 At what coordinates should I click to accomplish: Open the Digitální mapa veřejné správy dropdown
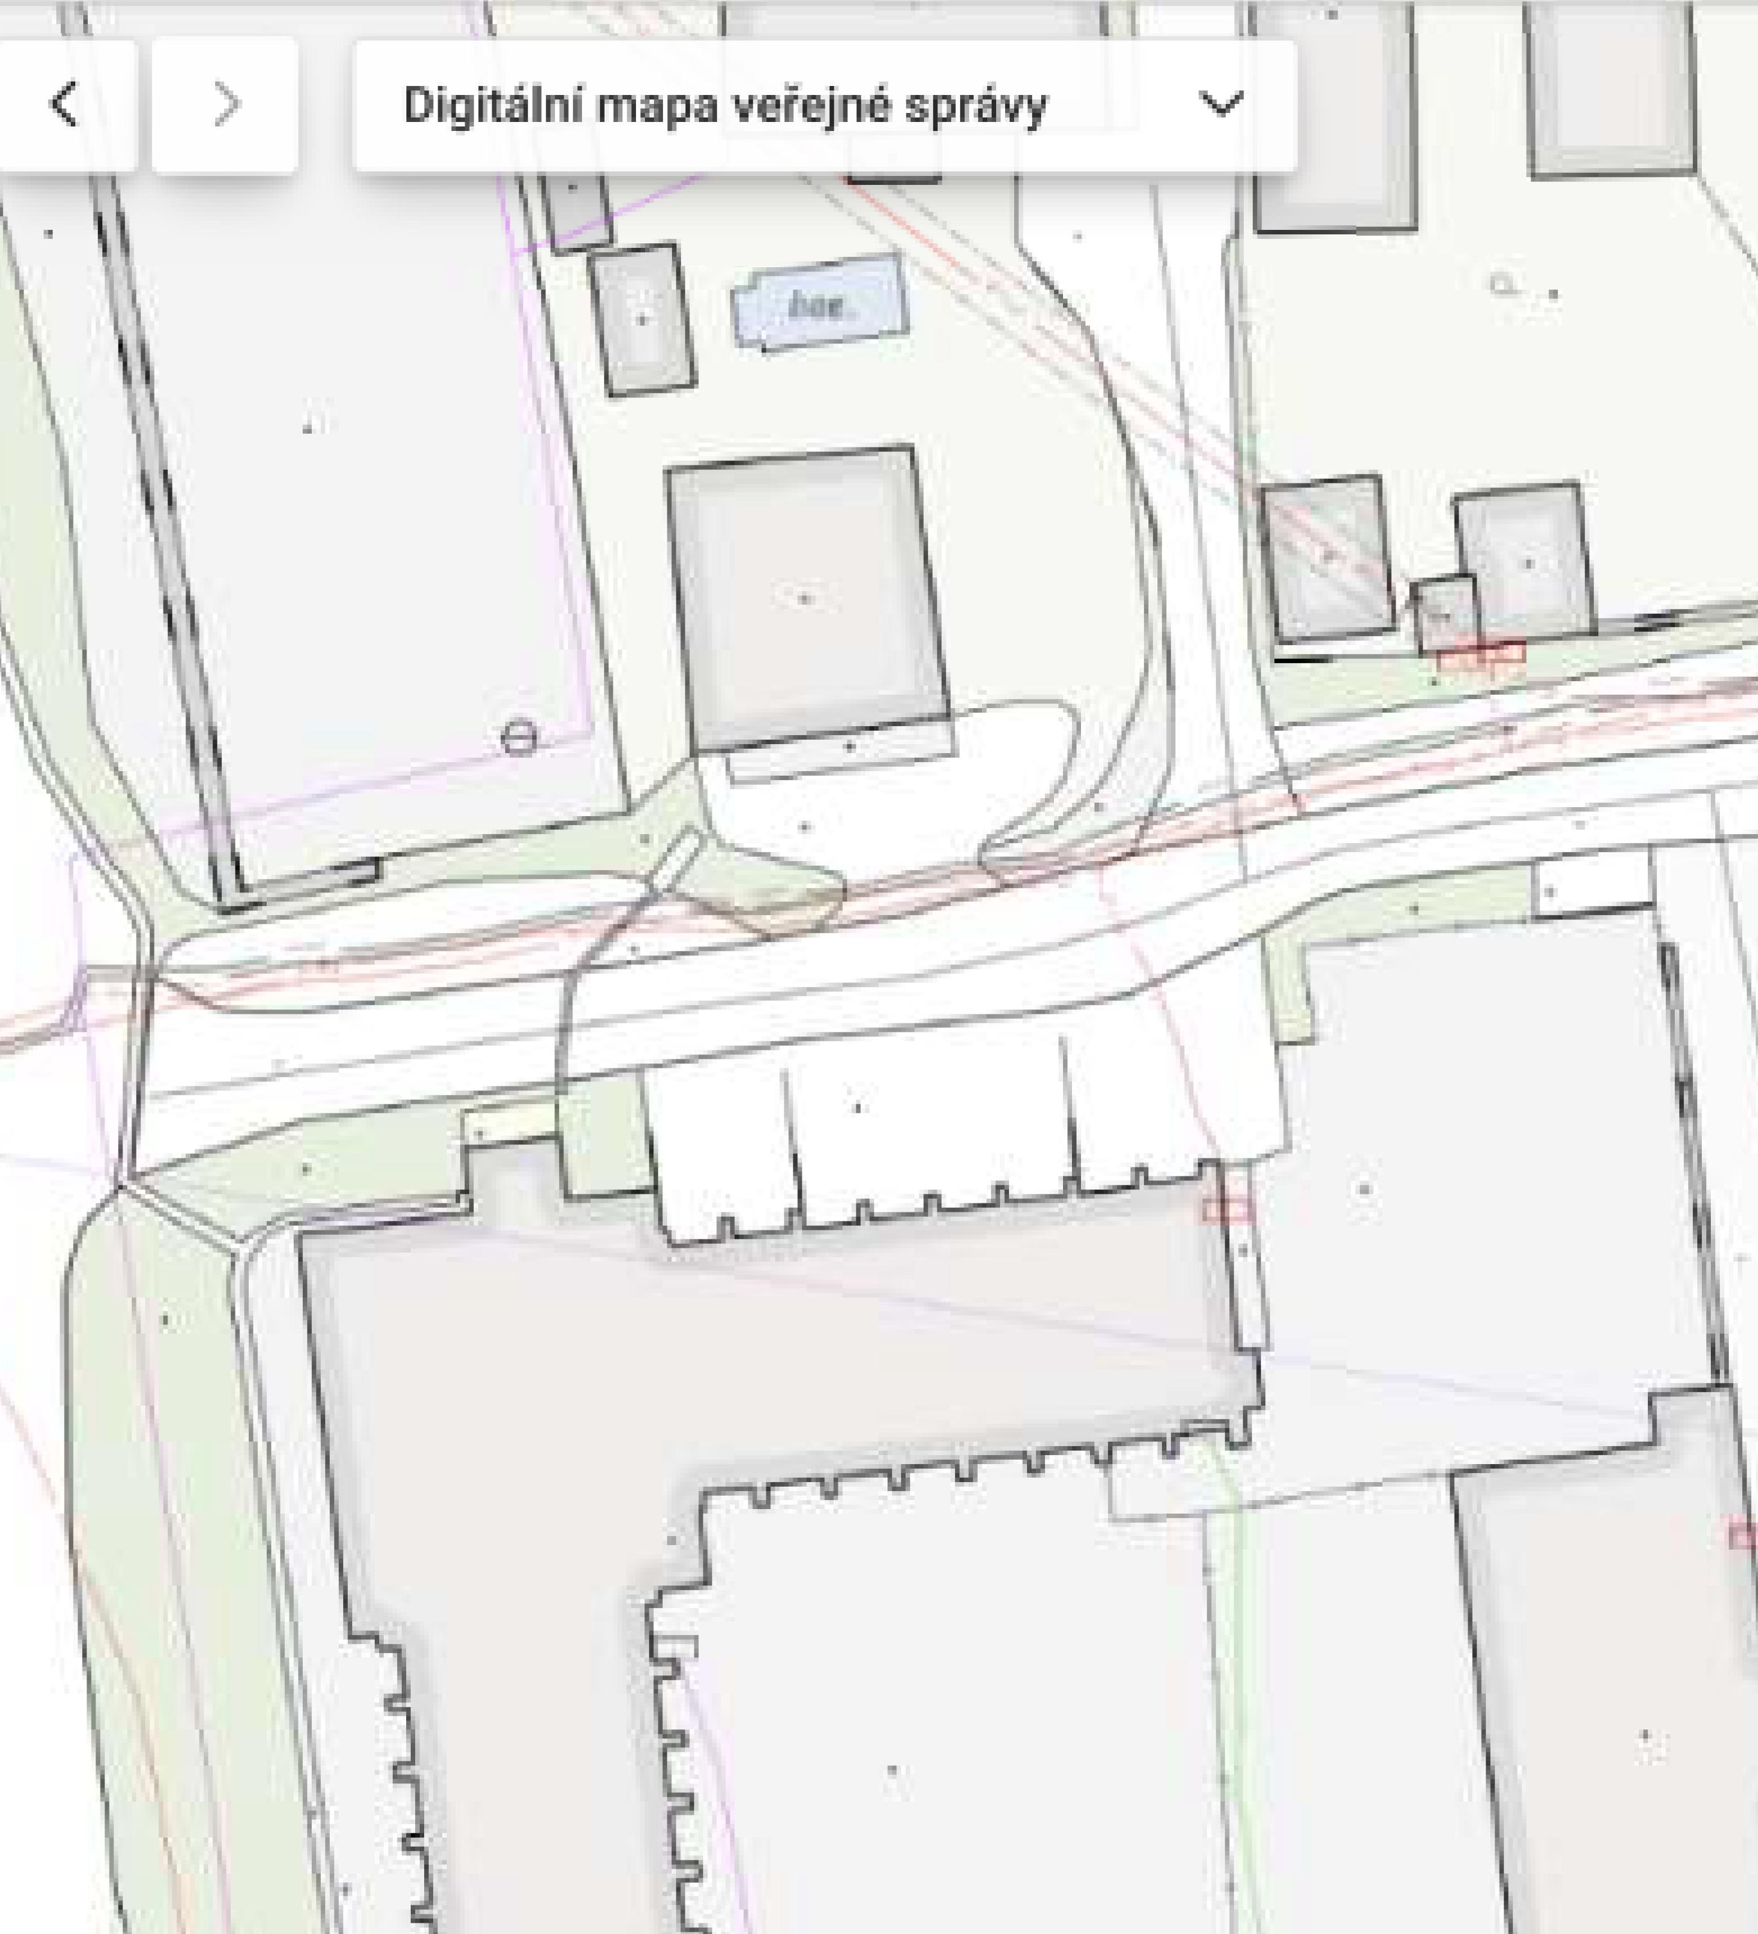click(x=825, y=106)
